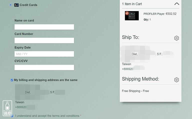Click the Free Shipping method text
Image resolution: width=192 pixels, height=119 pixels.
(135, 91)
